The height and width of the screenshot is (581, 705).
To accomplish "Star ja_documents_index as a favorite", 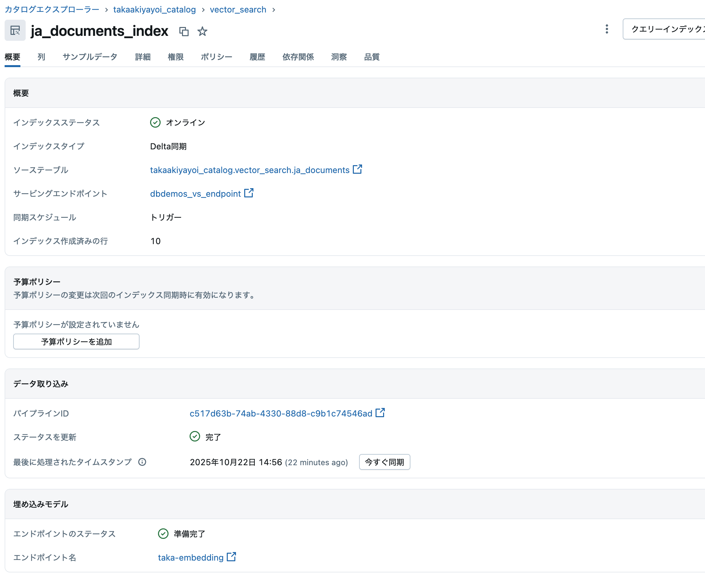I will 203,32.
